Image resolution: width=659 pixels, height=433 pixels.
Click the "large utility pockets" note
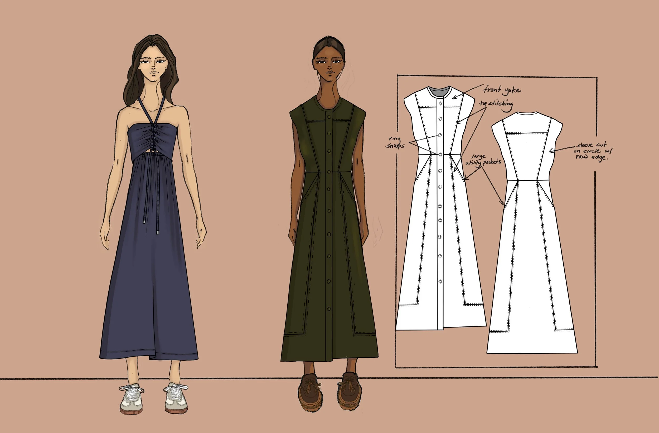coord(483,160)
